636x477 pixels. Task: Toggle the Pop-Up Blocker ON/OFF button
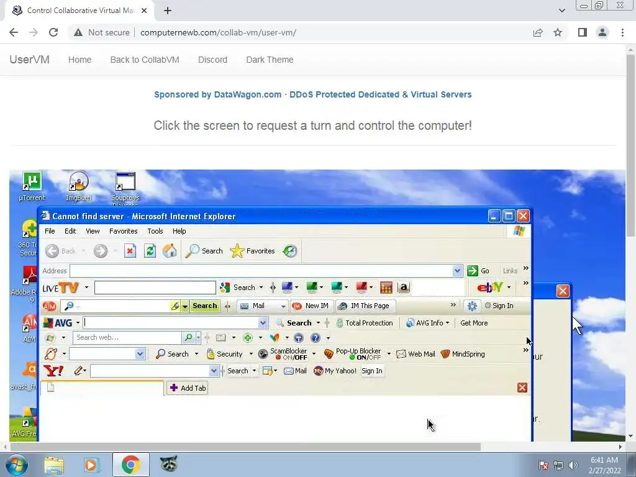click(x=353, y=354)
